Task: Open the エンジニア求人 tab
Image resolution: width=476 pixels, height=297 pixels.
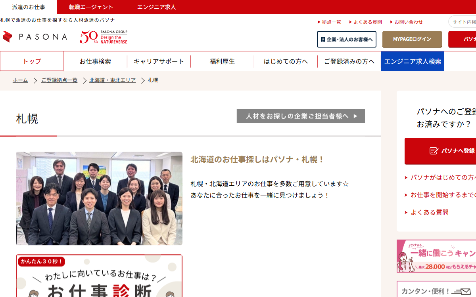Action: [x=156, y=7]
